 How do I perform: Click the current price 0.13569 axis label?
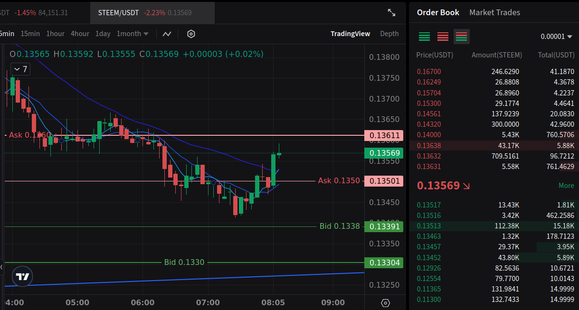pyautogui.click(x=383, y=153)
